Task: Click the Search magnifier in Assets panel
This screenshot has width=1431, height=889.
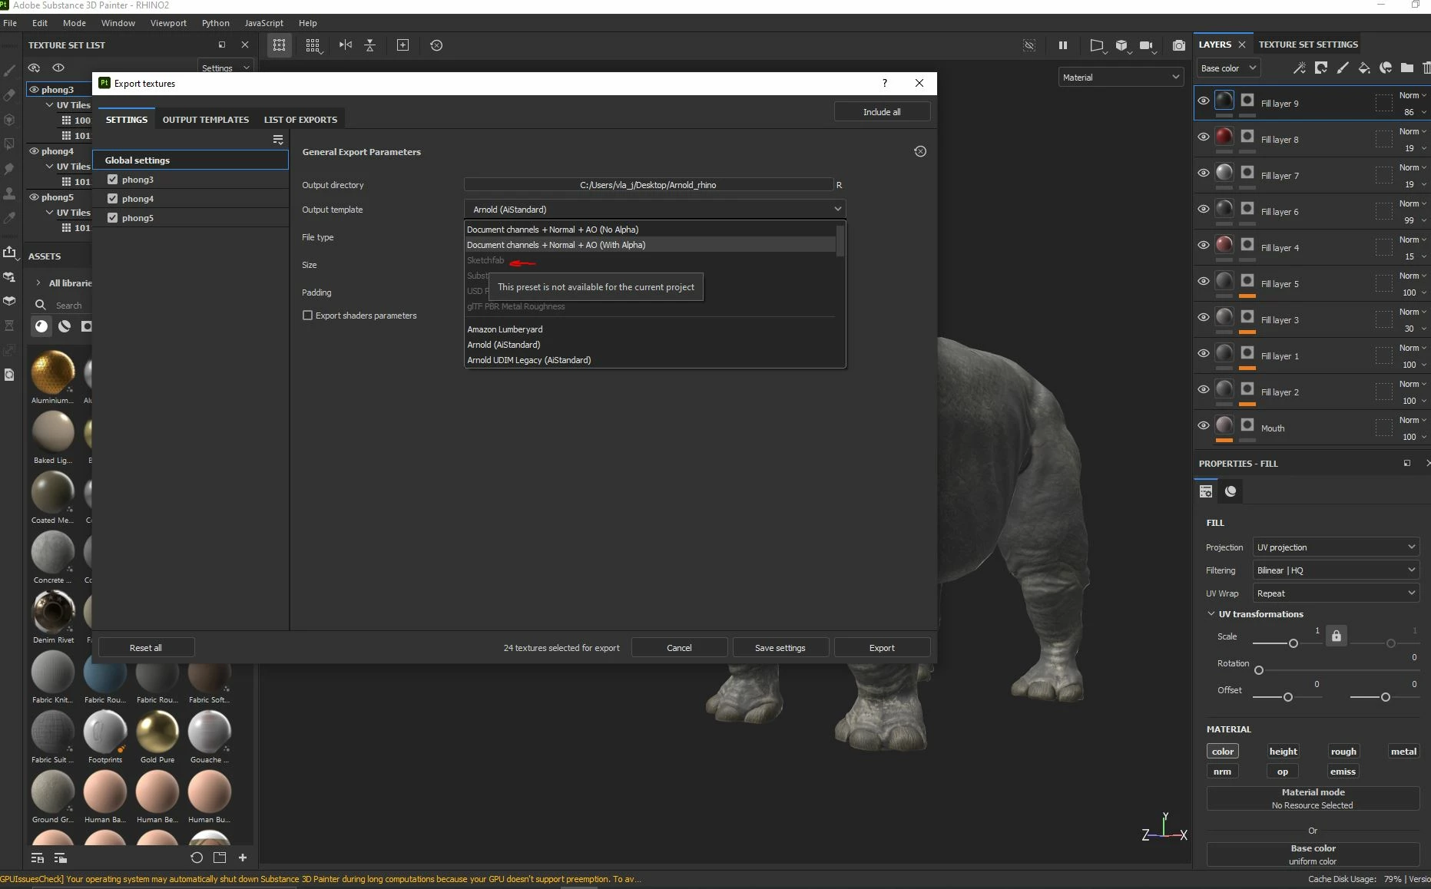Action: [41, 305]
